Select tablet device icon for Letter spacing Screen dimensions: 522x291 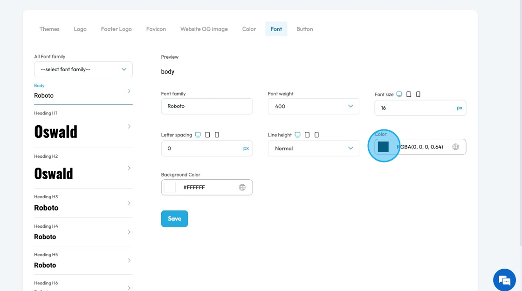click(207, 135)
